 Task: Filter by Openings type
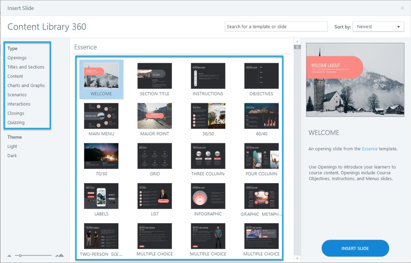pos(17,58)
